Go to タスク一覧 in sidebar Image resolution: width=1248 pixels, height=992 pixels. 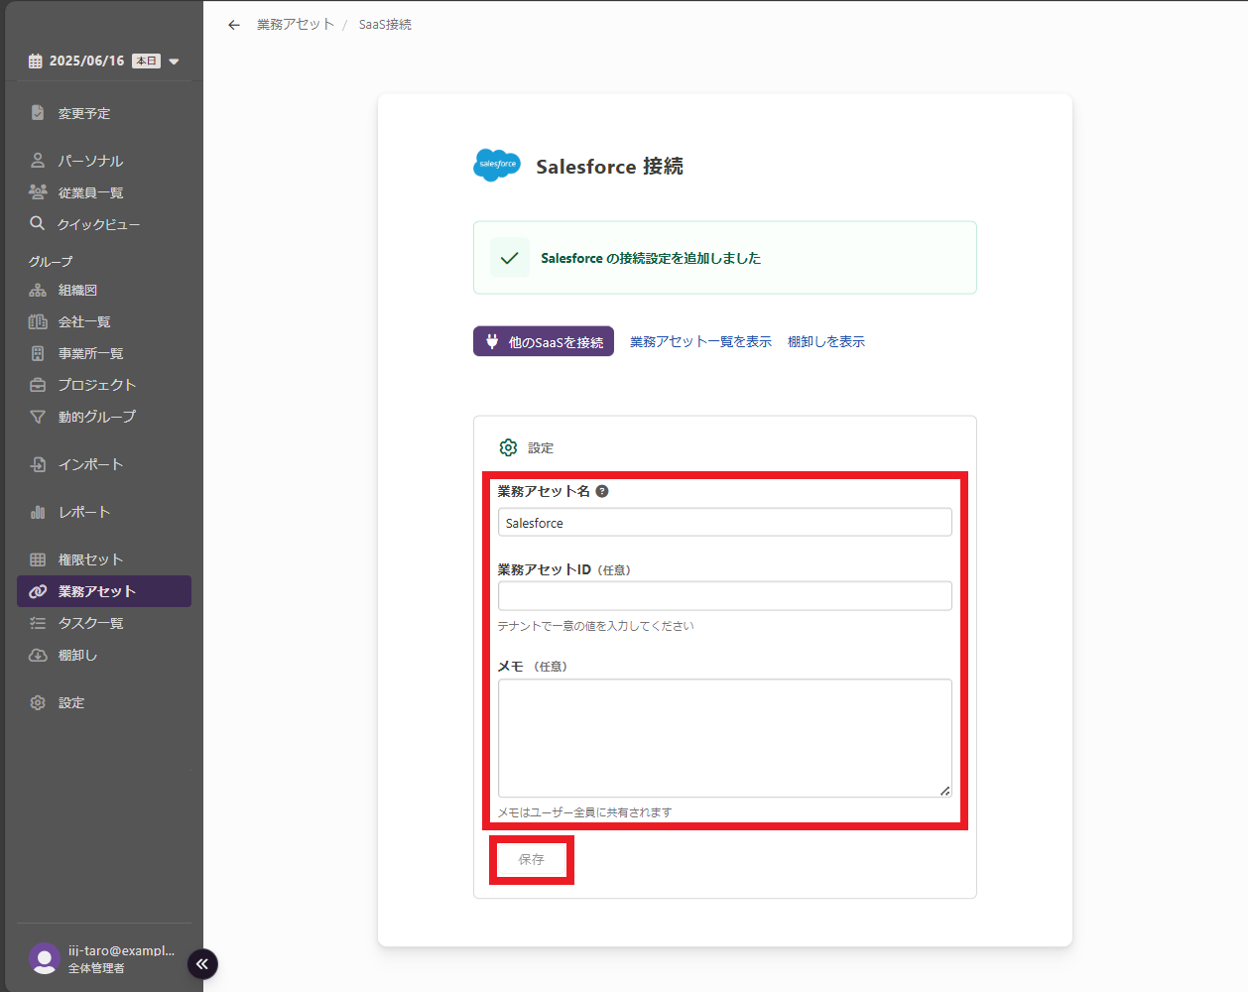[90, 623]
